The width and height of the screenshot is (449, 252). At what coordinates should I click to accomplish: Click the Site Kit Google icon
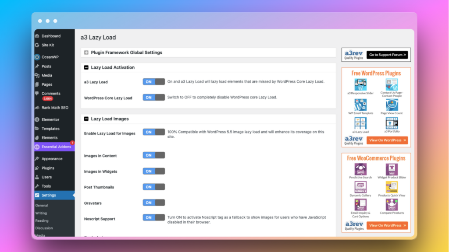tap(37, 45)
